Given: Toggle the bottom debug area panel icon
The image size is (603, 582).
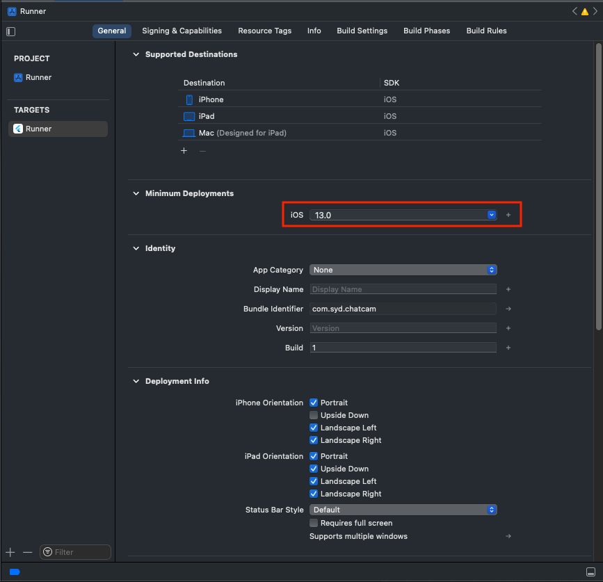Looking at the screenshot, I should pyautogui.click(x=590, y=572).
